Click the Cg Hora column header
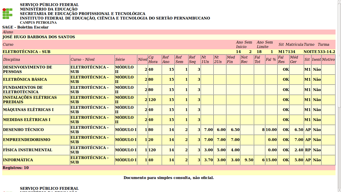 (x=155, y=59)
